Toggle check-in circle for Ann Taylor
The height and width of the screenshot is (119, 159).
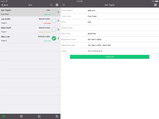point(54,12)
